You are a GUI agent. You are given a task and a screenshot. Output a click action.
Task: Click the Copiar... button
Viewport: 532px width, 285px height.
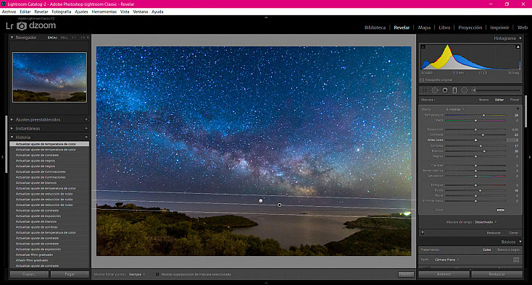pyautogui.click(x=29, y=274)
